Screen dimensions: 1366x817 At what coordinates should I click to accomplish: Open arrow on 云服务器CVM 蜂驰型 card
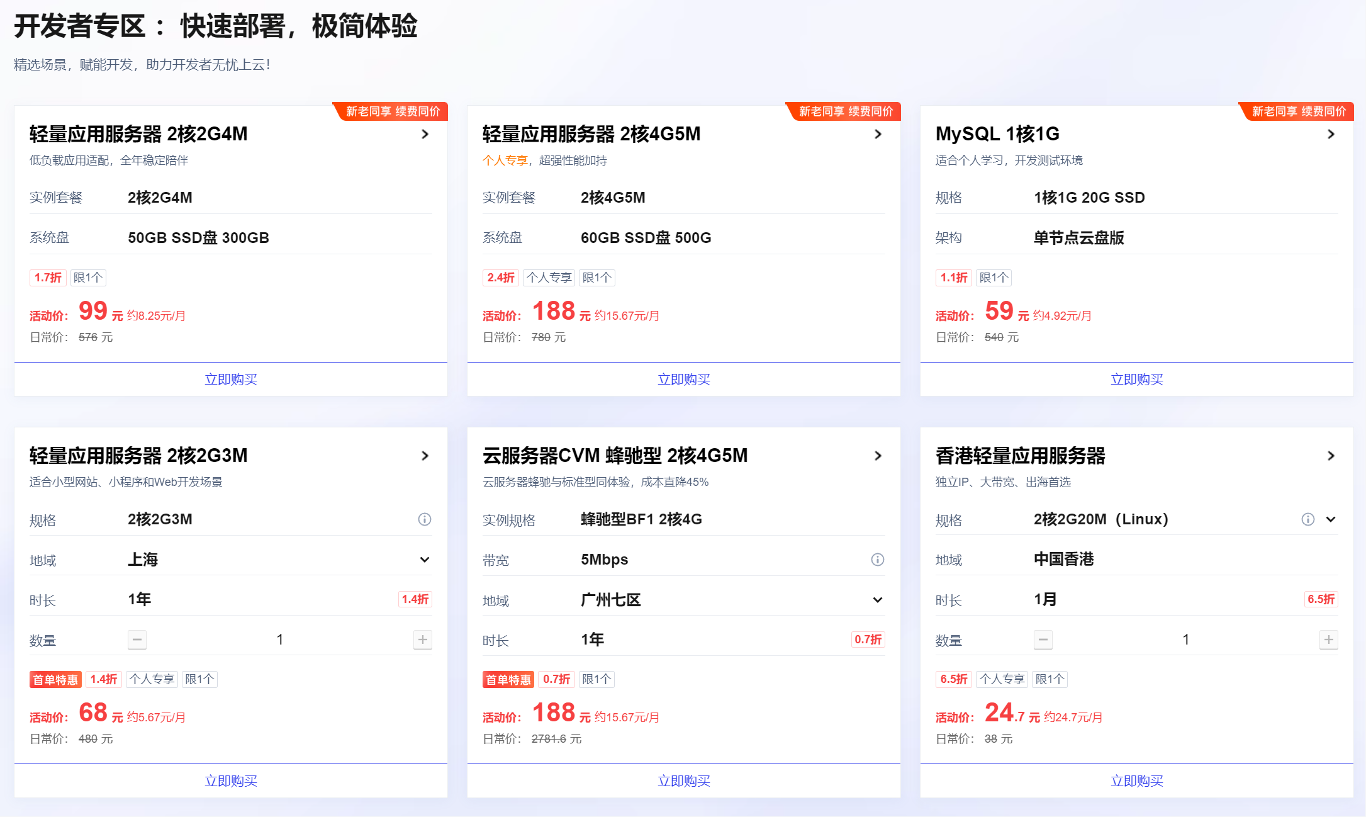click(878, 456)
